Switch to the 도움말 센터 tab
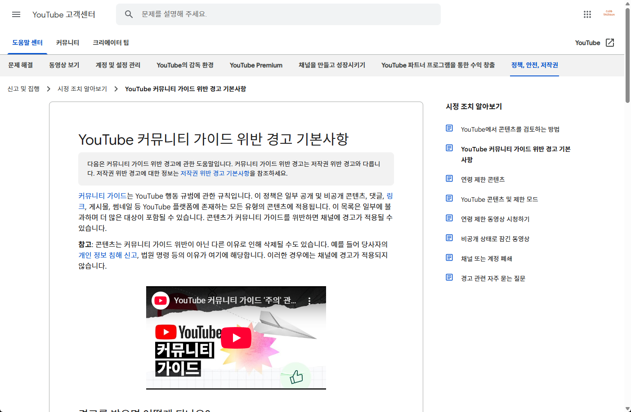The width and height of the screenshot is (631, 412). tap(27, 43)
